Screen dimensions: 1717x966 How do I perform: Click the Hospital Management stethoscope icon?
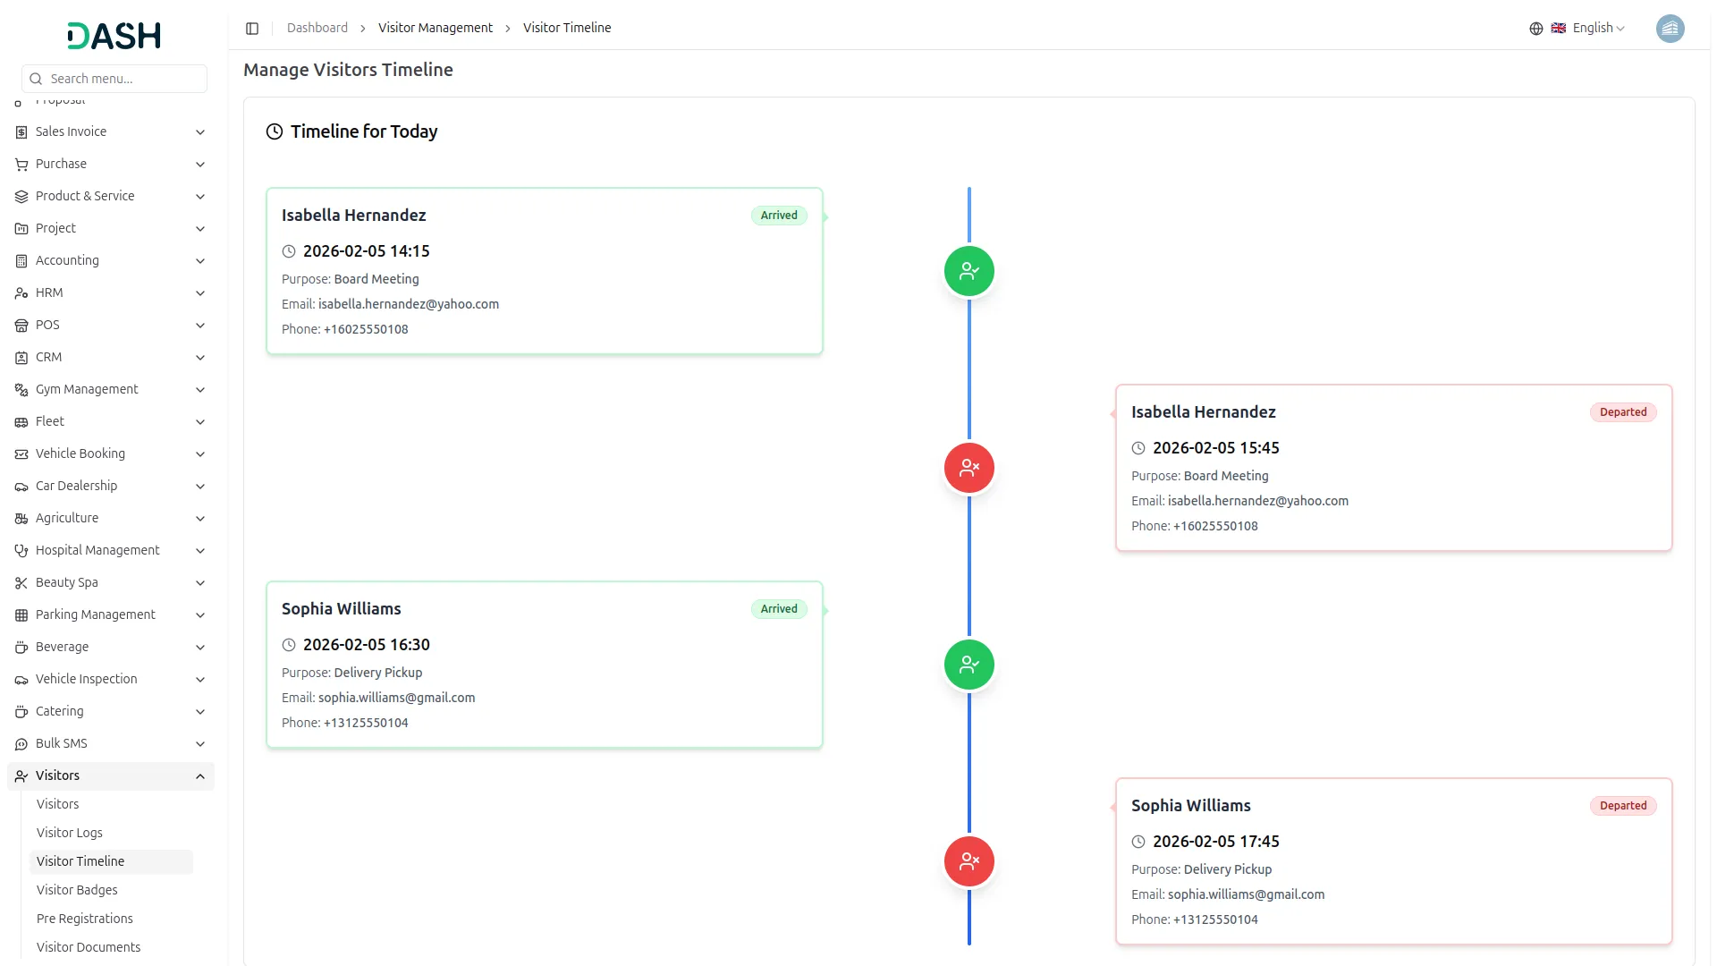click(x=21, y=551)
